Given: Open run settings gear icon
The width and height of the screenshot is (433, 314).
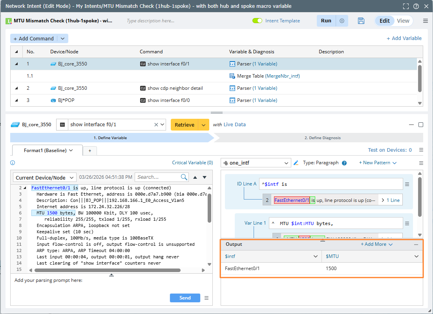Looking at the screenshot, I should tap(342, 21).
